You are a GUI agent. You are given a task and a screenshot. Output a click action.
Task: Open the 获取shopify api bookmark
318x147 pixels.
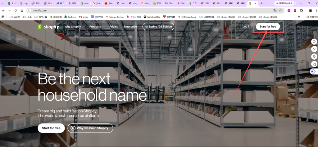coord(187,17)
